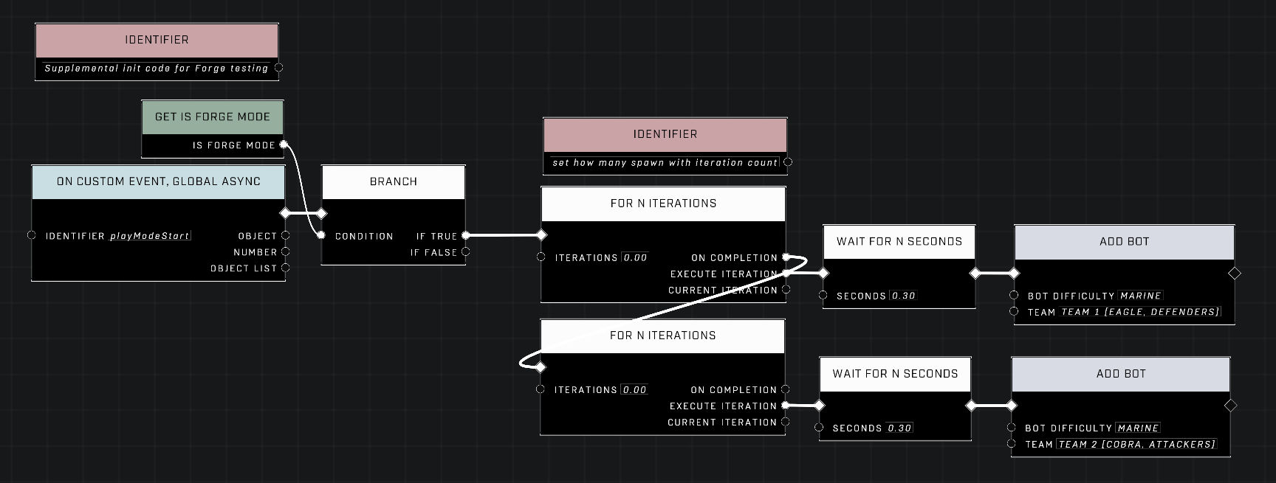Select the Get Is Forge Mode node header
1276x483 pixels.
212,117
